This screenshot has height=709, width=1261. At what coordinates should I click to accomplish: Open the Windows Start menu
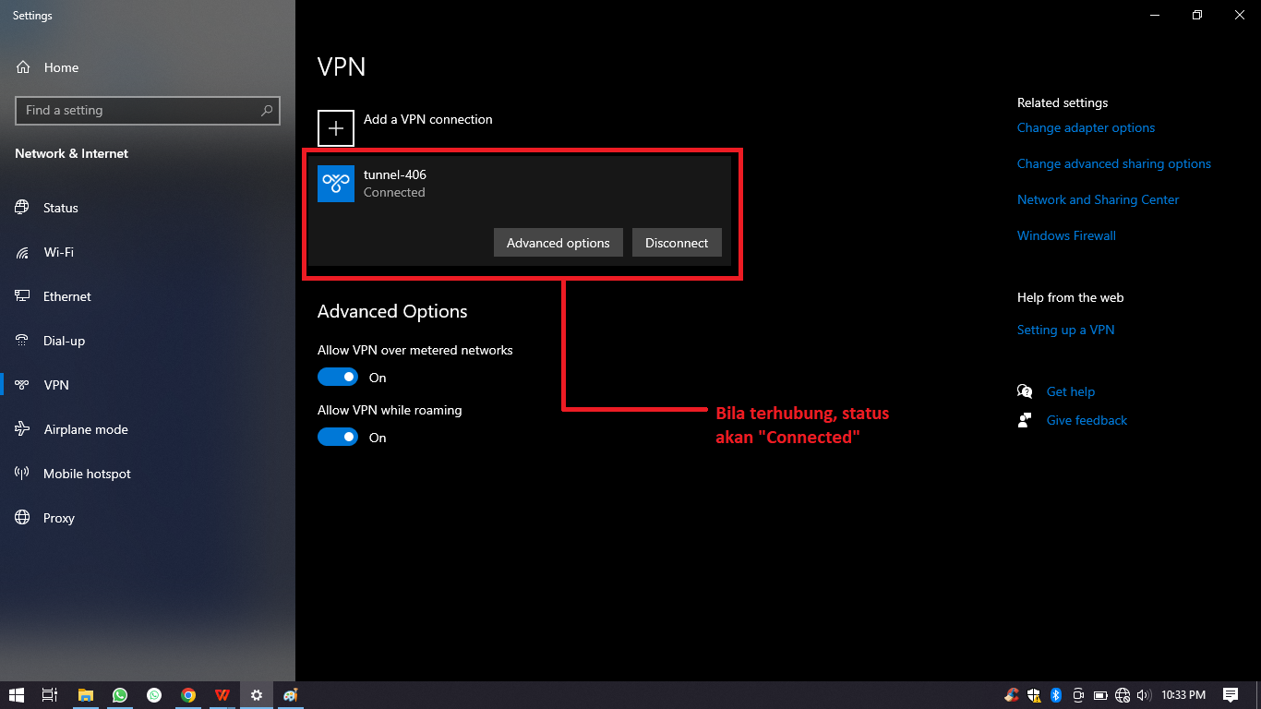tap(16, 695)
